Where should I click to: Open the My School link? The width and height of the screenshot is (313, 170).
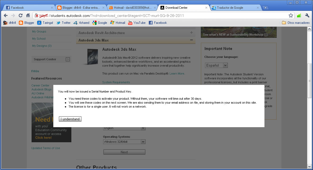point(39,39)
